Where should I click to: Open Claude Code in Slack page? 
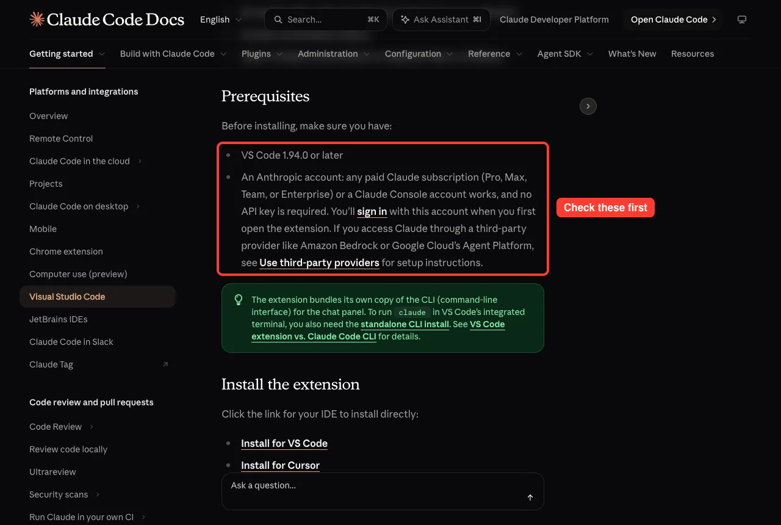coord(71,342)
